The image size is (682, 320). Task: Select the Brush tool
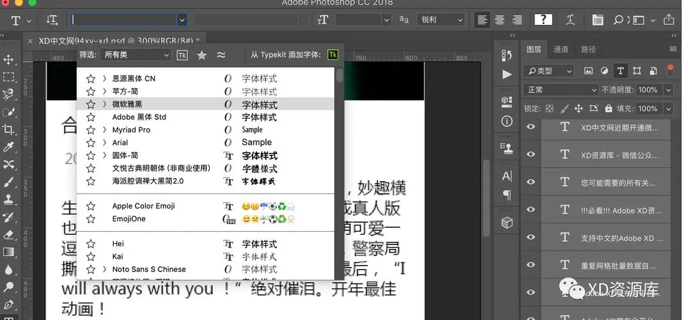point(8,182)
